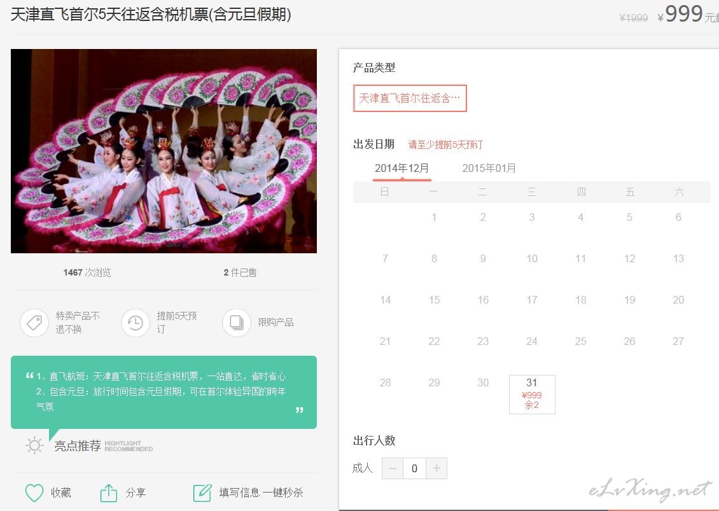Click the 收藏 favorite link
Viewport: 719px width, 511px height.
click(x=61, y=493)
